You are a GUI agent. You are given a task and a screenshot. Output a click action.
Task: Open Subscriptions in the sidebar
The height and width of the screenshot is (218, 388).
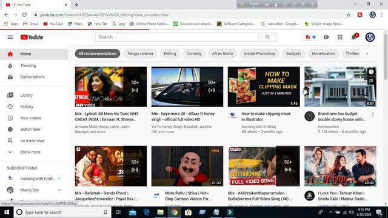pos(34,77)
